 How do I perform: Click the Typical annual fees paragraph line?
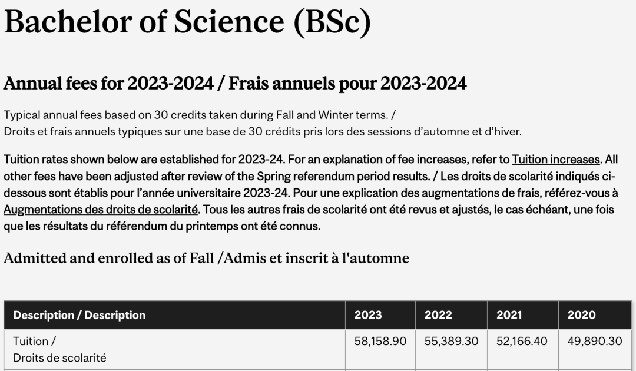pos(200,115)
